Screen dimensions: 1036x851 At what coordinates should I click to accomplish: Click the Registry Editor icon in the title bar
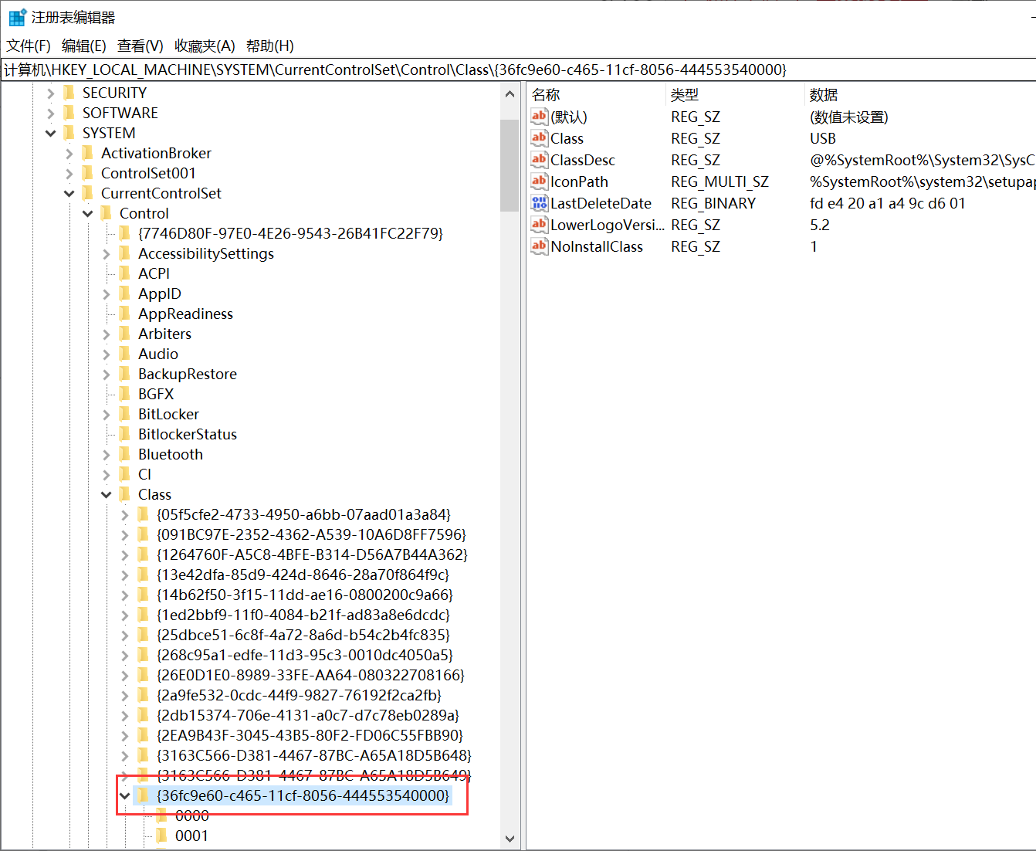click(x=17, y=16)
